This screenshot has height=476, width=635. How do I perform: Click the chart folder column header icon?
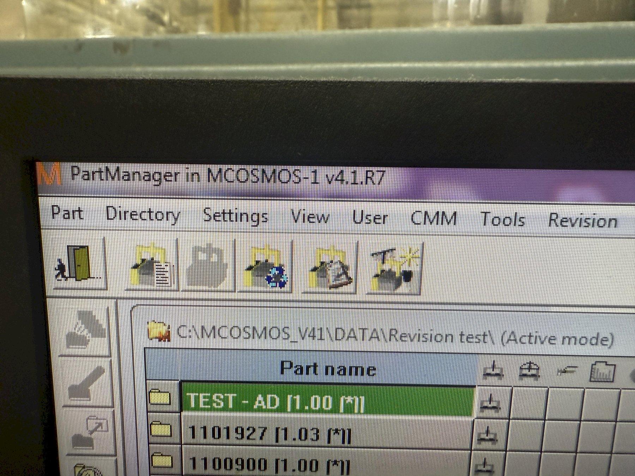coord(602,372)
